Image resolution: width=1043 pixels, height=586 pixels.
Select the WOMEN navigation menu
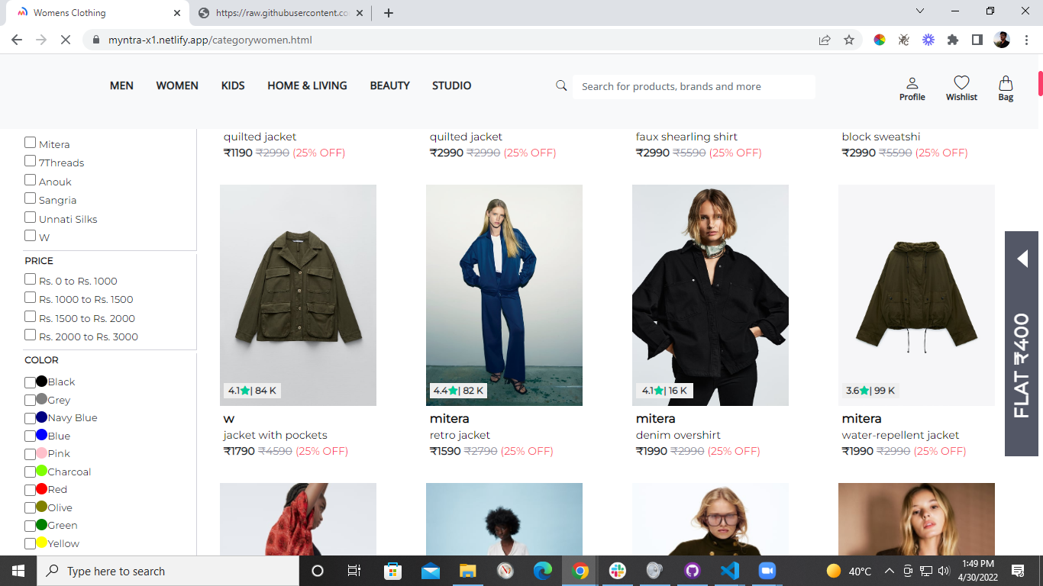coord(176,85)
